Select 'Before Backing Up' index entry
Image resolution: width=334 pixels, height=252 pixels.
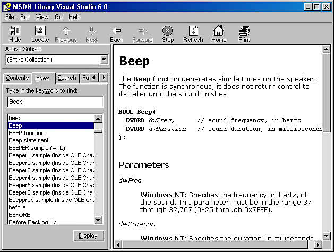pos(50,222)
